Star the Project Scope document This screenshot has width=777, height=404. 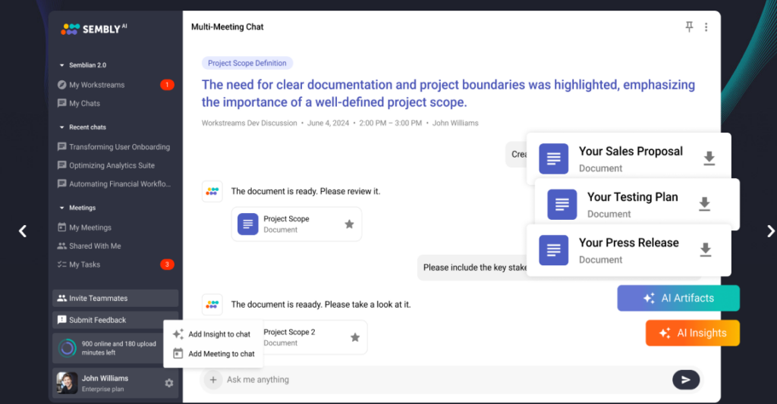[349, 224]
